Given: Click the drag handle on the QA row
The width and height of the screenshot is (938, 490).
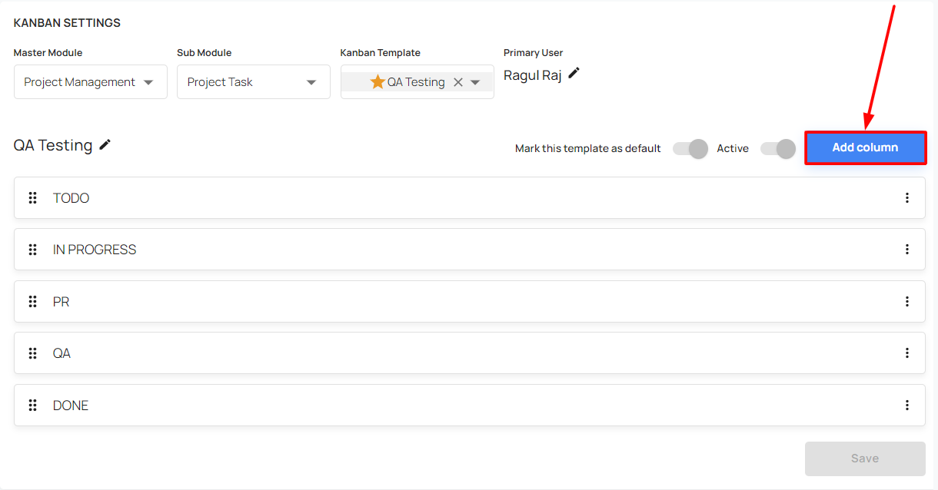Looking at the screenshot, I should tap(33, 353).
